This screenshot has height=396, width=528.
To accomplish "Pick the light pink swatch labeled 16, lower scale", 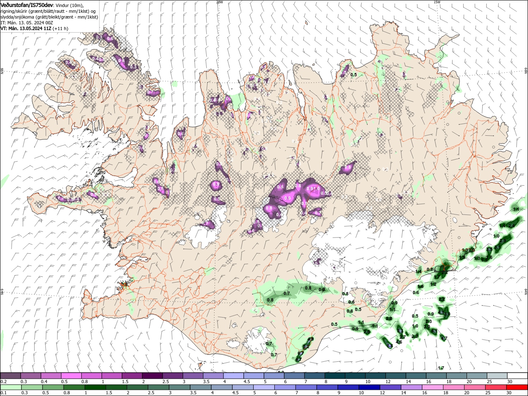I will coord(432,387).
